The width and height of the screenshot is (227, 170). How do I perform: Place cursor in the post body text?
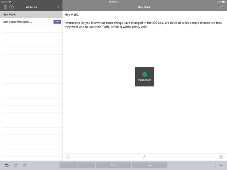(143, 25)
